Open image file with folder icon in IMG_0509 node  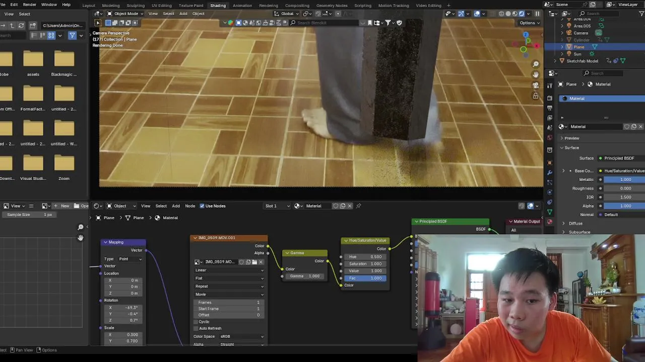click(254, 262)
